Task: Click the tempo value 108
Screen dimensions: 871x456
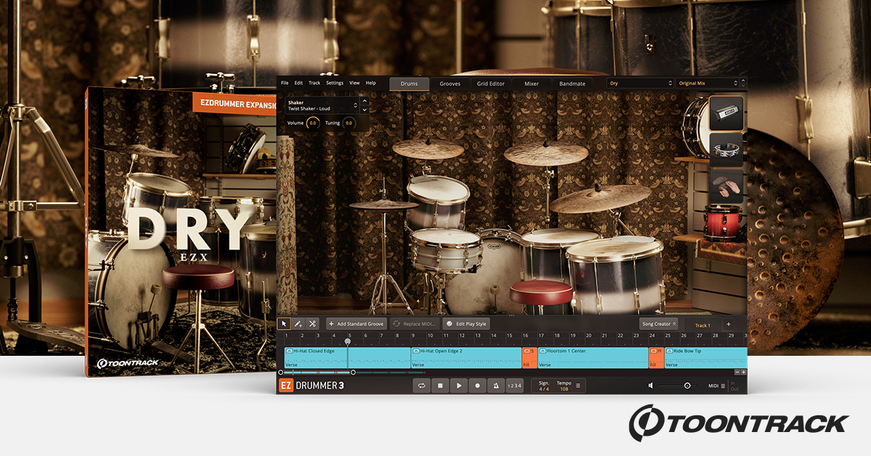Action: tap(564, 389)
